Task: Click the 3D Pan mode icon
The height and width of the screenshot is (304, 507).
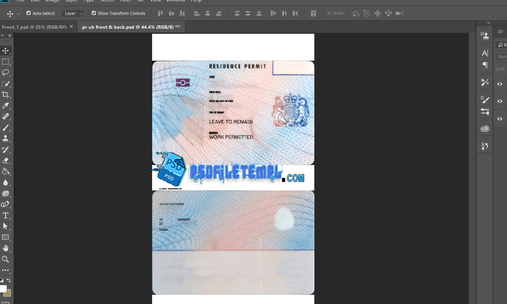Action: [377, 13]
